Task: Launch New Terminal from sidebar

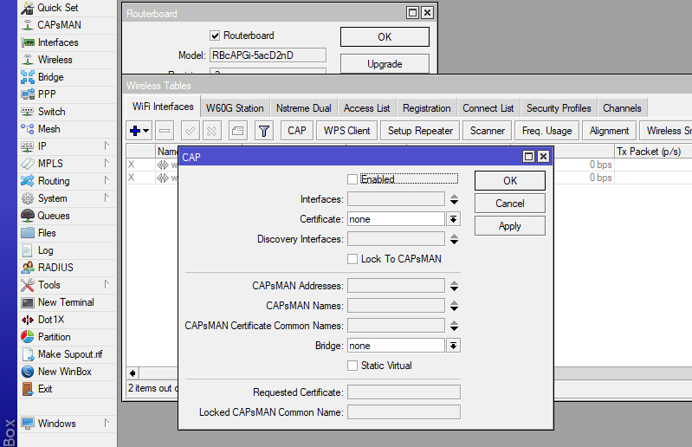Action: tap(65, 302)
